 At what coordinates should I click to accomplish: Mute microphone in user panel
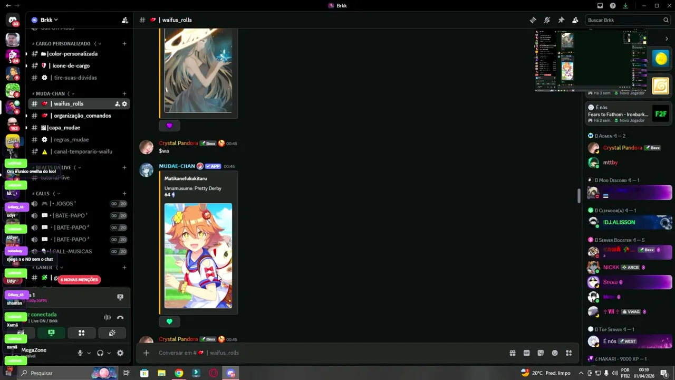tap(80, 353)
